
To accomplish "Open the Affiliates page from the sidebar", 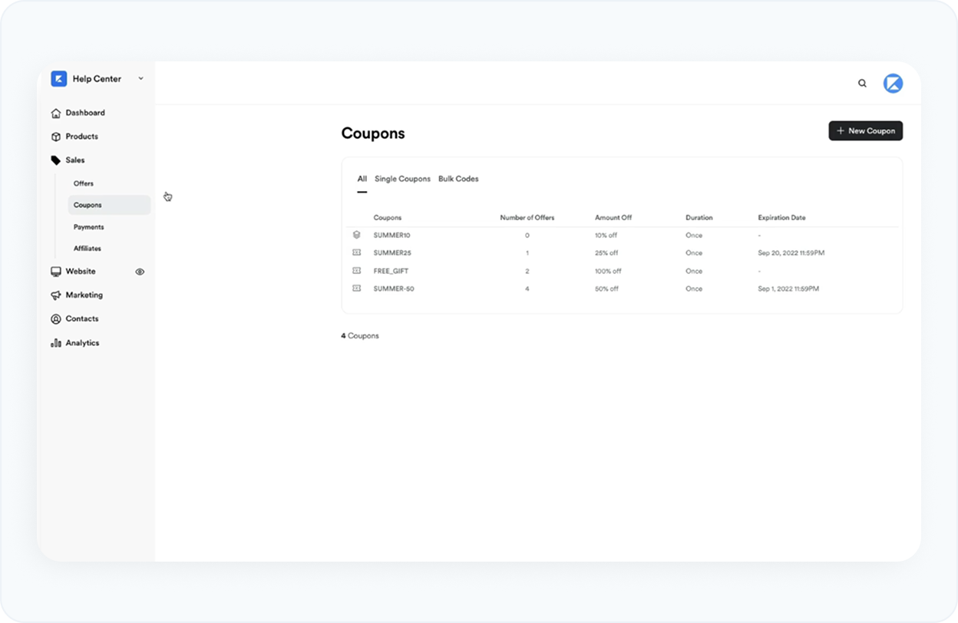I will point(87,248).
